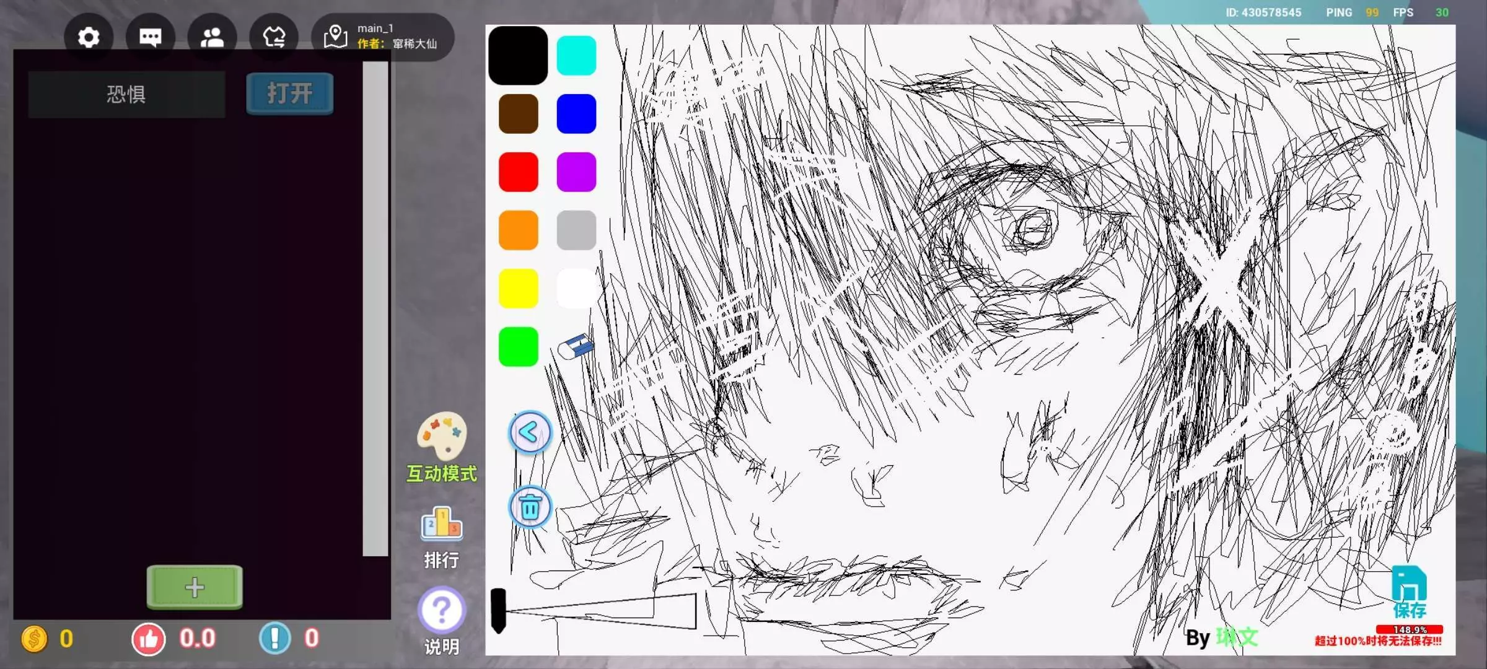The image size is (1487, 669).
Task: Pick the cyan color swatch
Action: (x=576, y=56)
